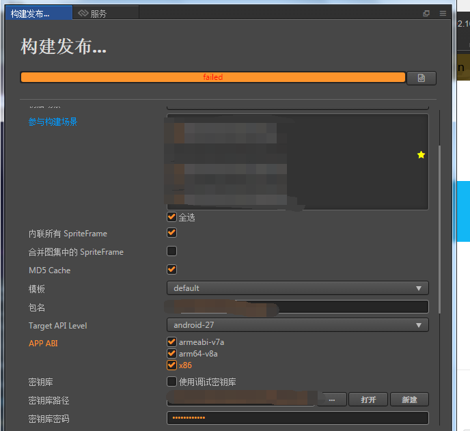470x431 pixels.
Task: Focus the 包名 input field
Action: click(x=298, y=307)
